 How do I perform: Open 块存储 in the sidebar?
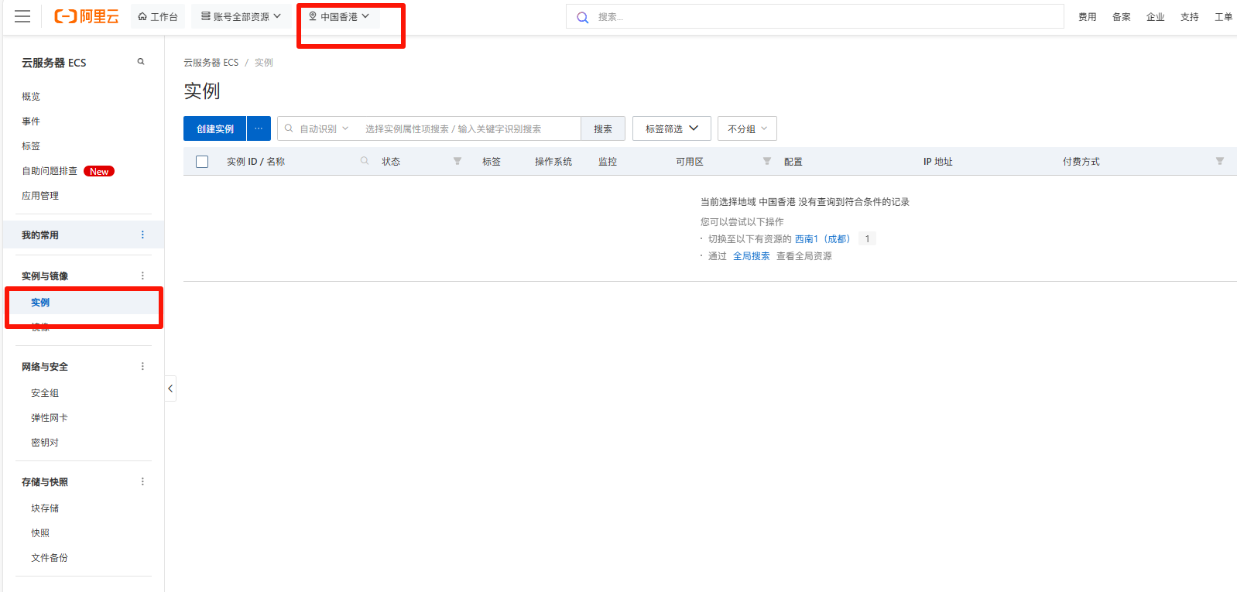[x=45, y=508]
